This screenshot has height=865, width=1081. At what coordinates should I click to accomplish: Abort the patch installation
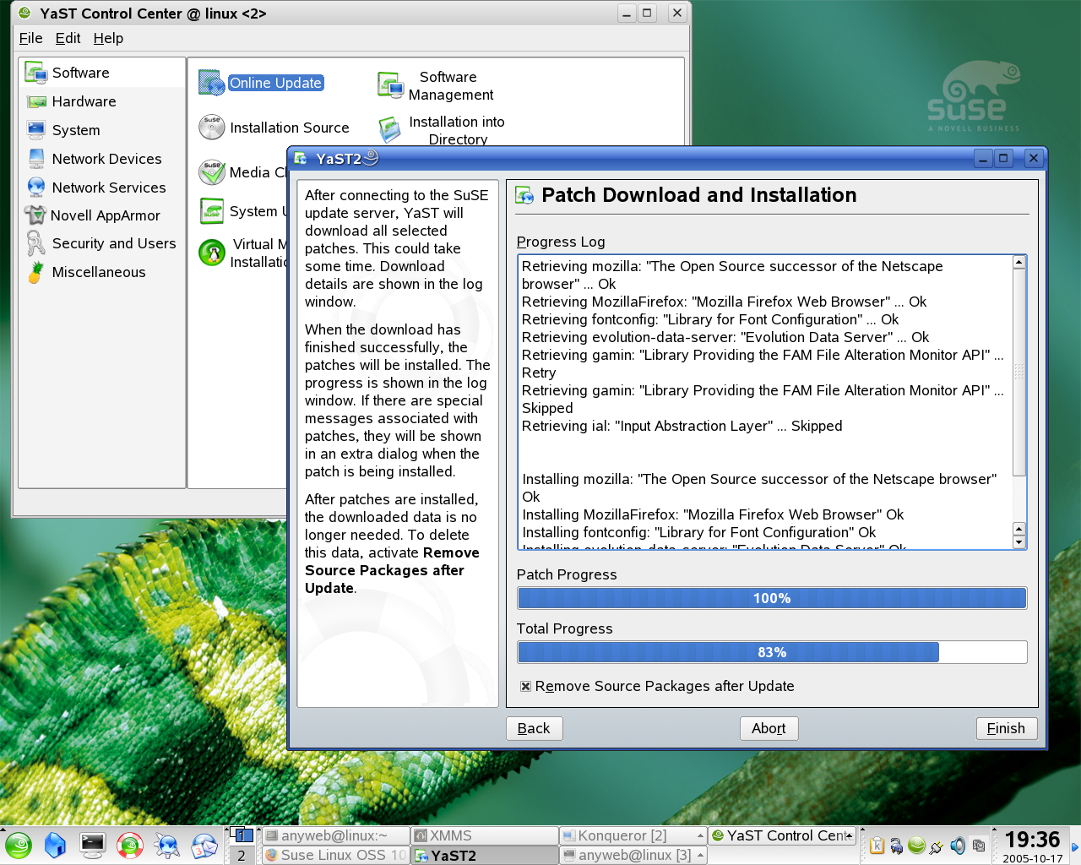pos(769,728)
